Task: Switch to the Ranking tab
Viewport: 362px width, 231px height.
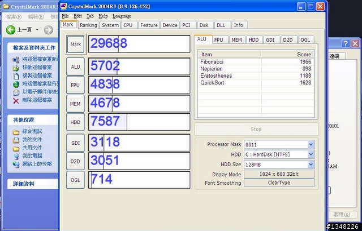Action: [88, 25]
